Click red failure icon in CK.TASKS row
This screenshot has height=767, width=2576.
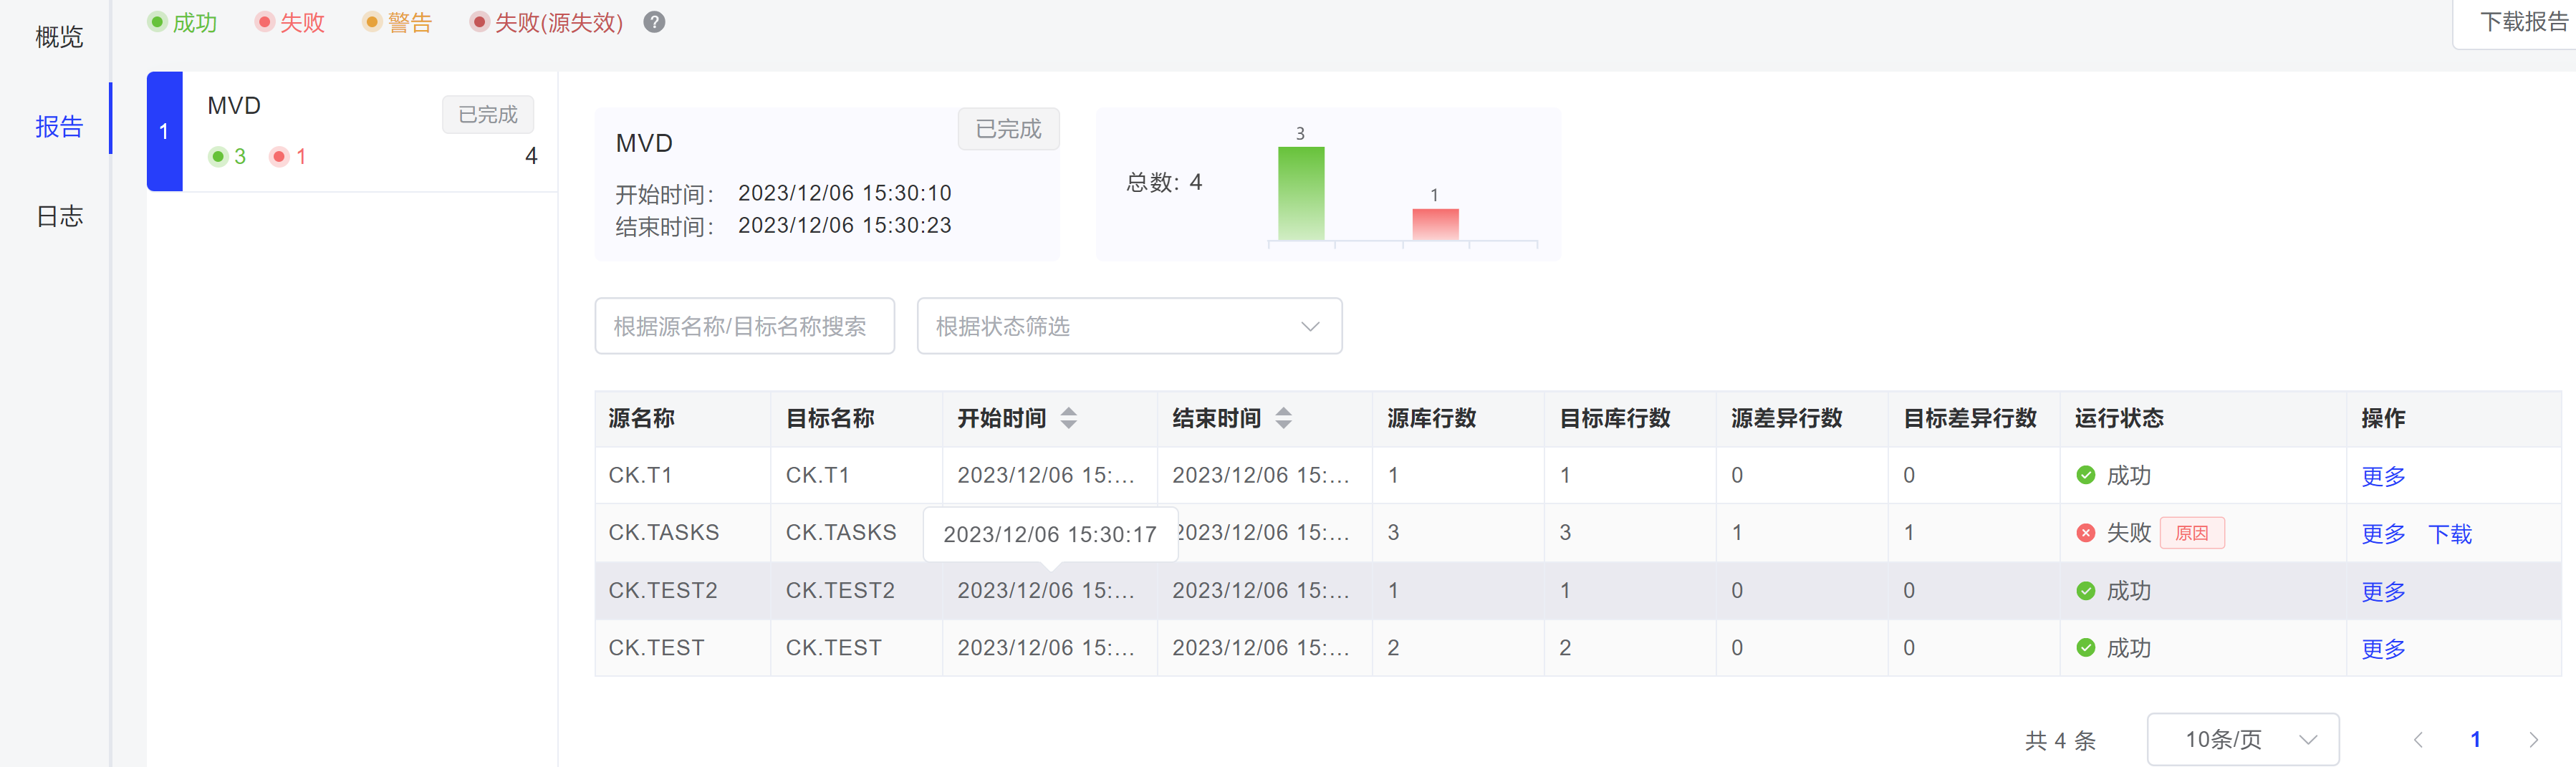tap(2085, 533)
